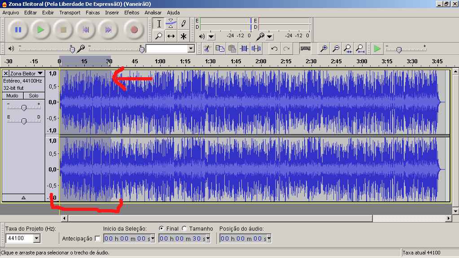459x258 pixels.
Task: Open the Taxa do Projeto rate dropdown
Action: (x=37, y=238)
